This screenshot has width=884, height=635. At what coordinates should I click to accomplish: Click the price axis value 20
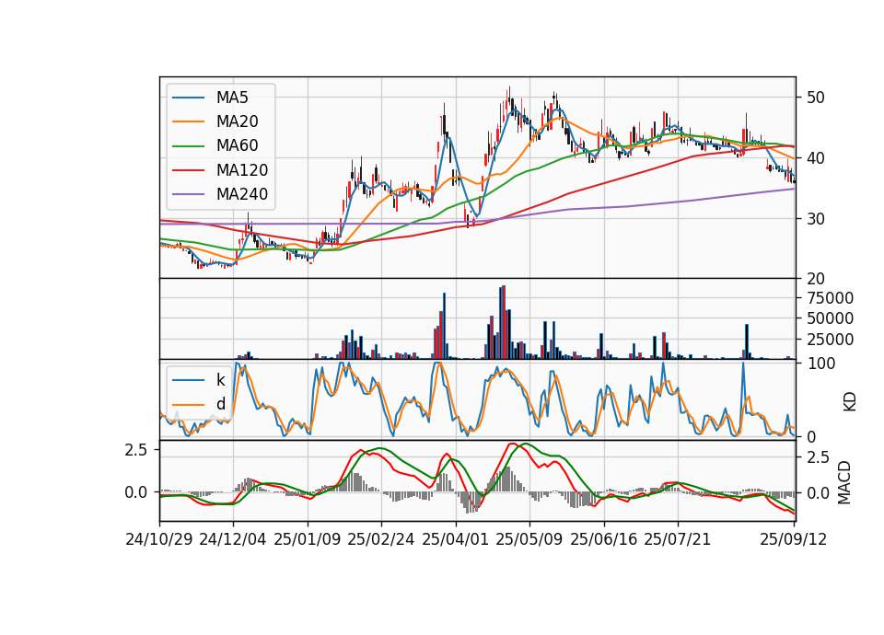816,279
